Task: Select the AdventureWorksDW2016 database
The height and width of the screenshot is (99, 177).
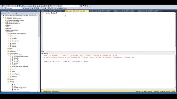Action: click(x=14, y=24)
